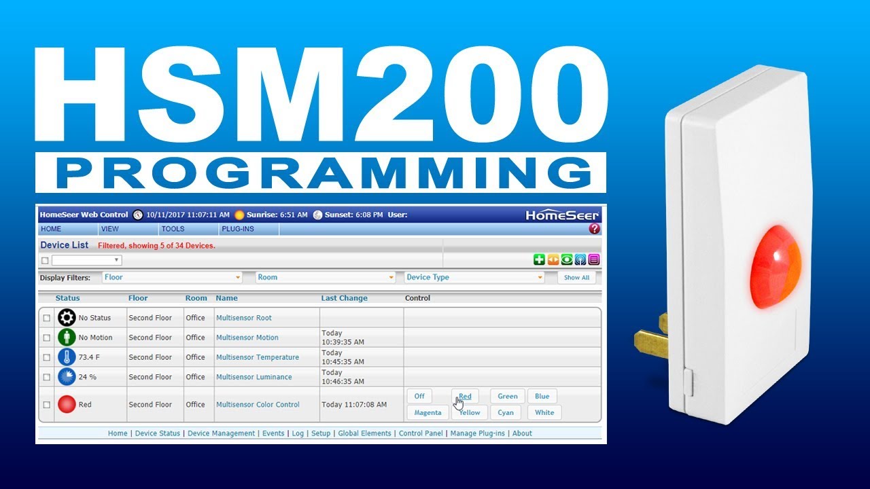Tick the select-all checkbox under Device List
The image size is (870, 489).
tap(45, 260)
